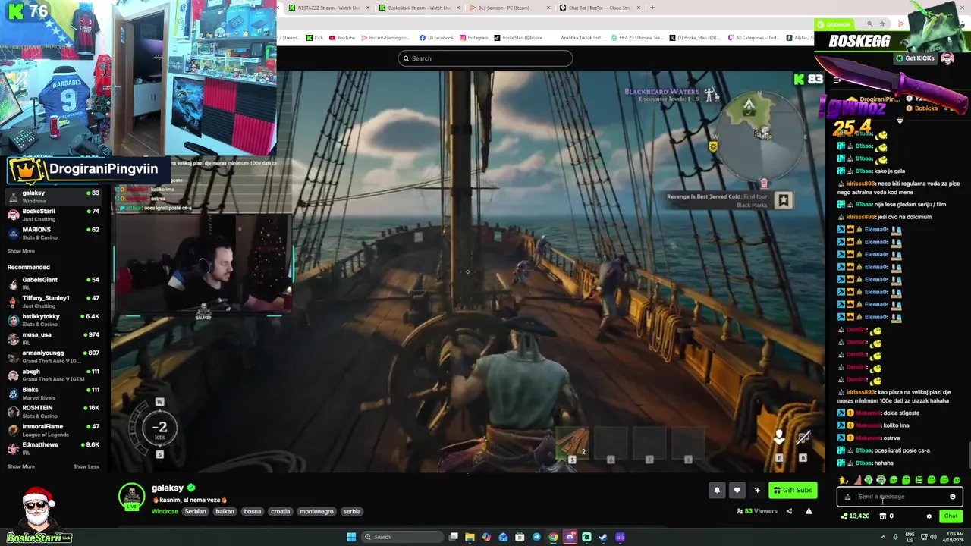The height and width of the screenshot is (546, 971).
Task: Click the chat identity icon in message box
Action: 847,497
